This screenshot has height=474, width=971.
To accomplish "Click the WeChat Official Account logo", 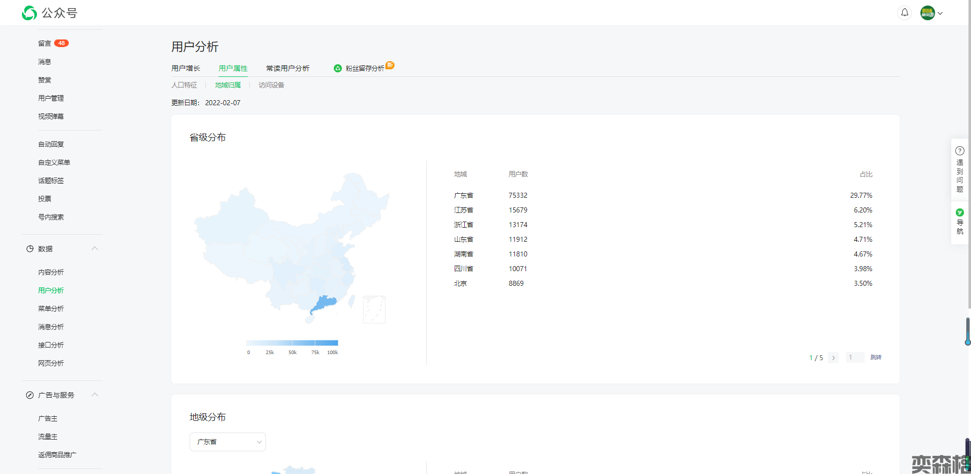I will (29, 13).
